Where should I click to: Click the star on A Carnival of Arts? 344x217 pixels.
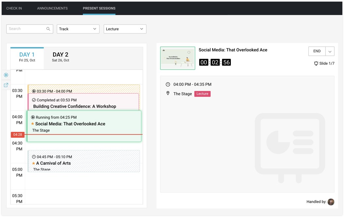point(33,163)
